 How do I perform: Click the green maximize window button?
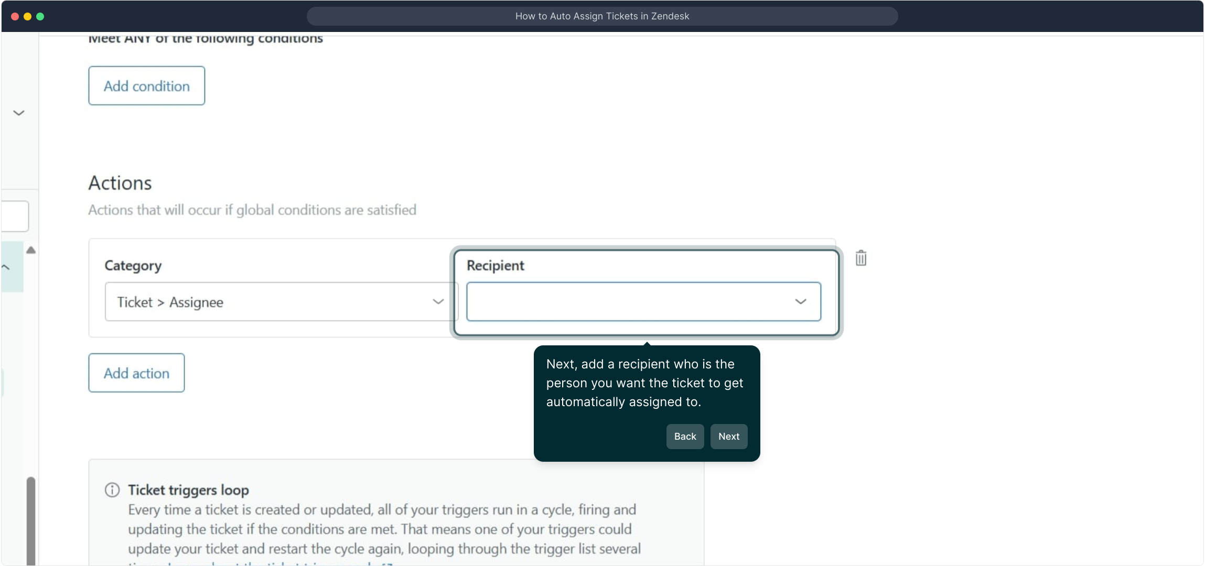point(40,16)
